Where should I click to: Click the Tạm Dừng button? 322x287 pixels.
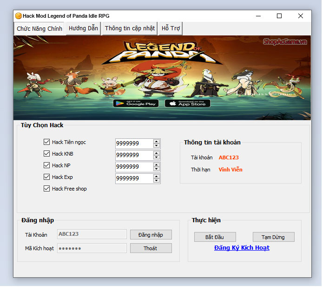(x=274, y=237)
